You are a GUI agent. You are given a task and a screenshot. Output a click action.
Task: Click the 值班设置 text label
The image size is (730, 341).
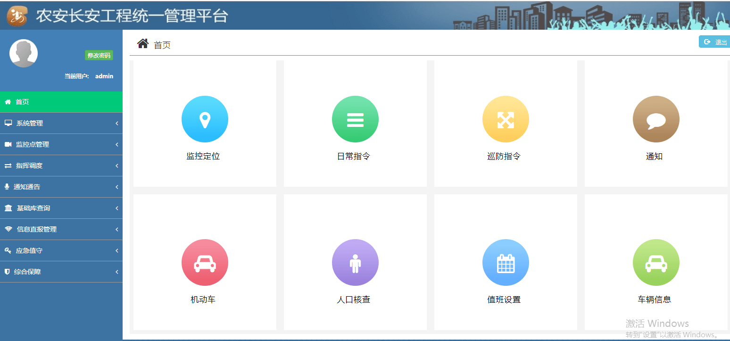pyautogui.click(x=504, y=299)
